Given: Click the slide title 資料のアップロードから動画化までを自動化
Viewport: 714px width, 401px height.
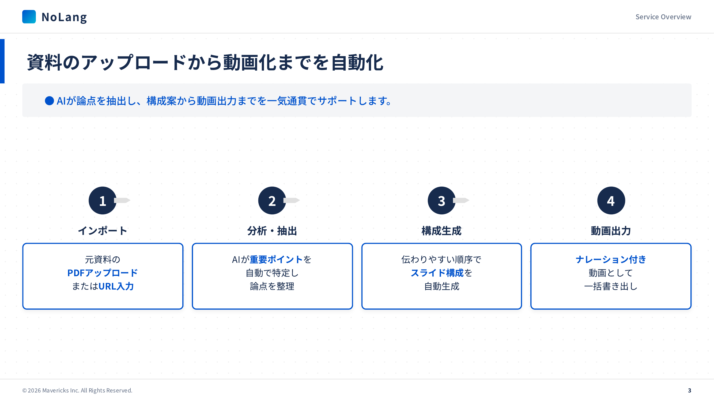Looking at the screenshot, I should coord(205,62).
